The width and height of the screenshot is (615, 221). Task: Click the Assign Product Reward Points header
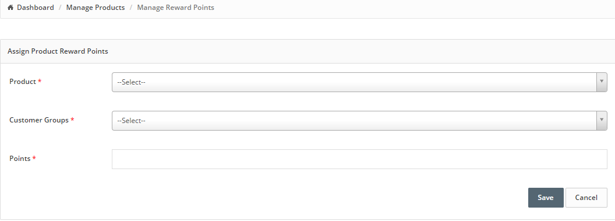(x=58, y=51)
